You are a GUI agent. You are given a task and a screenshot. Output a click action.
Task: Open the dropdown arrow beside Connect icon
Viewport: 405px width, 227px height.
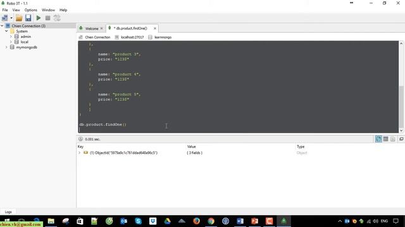[11, 18]
